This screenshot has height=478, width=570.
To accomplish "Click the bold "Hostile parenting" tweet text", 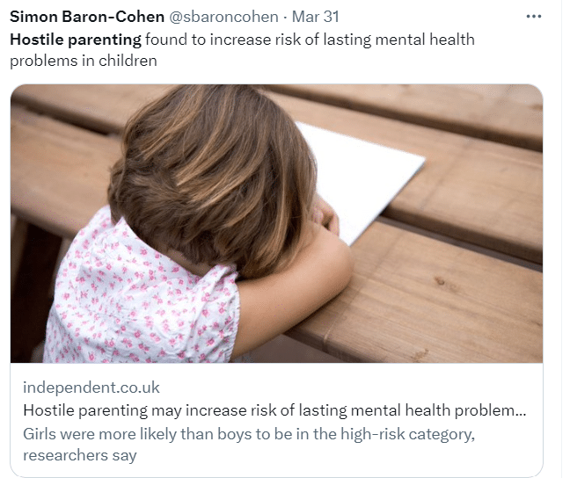I will [x=76, y=40].
